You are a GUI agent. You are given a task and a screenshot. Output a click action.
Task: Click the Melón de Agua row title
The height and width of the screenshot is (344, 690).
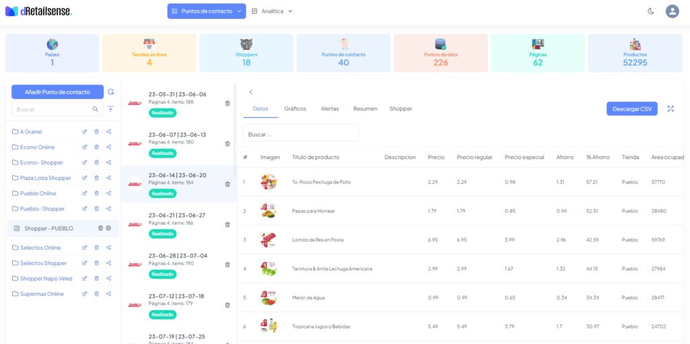coord(308,298)
